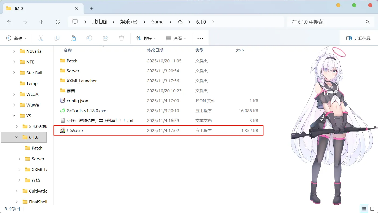The image size is (378, 213).
Task: Open the 排序 sorting dropdown
Action: pyautogui.click(x=145, y=38)
